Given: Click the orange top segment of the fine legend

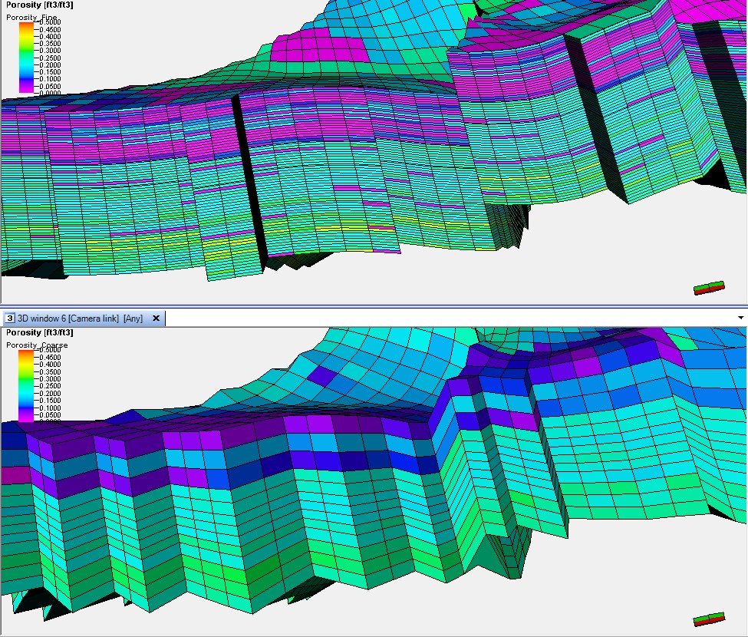Looking at the screenshot, I should (25, 25).
